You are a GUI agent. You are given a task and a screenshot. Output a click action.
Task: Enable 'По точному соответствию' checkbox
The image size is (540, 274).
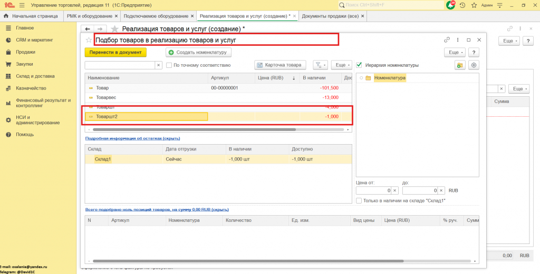(169, 65)
